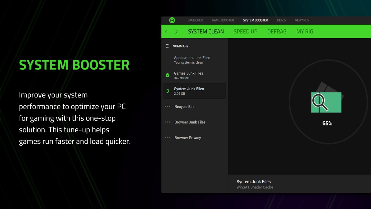Open the My Rig tab
This screenshot has height=209, width=371.
[x=305, y=32]
